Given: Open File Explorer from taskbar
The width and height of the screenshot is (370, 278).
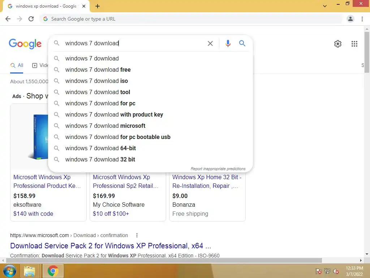Looking at the screenshot, I should click(x=30, y=271).
